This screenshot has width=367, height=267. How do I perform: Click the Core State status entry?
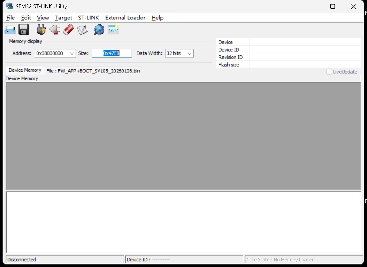tap(304, 260)
